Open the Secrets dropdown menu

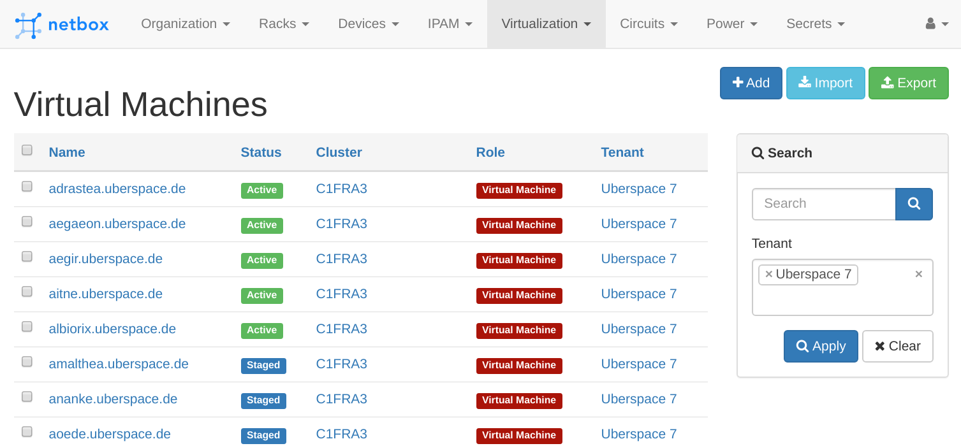click(x=816, y=24)
